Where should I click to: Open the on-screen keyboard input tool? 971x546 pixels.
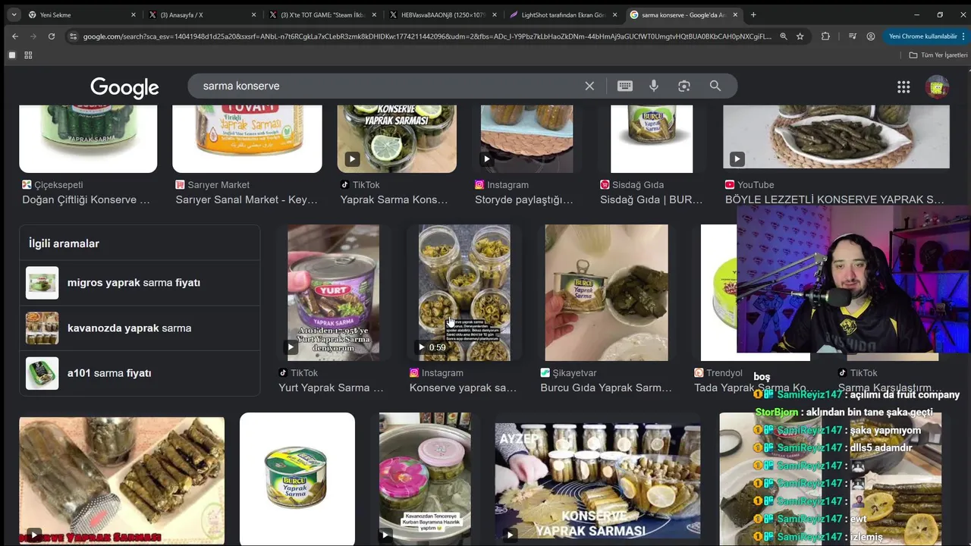(x=625, y=86)
